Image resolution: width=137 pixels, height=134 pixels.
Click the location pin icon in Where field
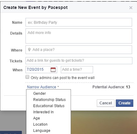[x=29, y=50]
